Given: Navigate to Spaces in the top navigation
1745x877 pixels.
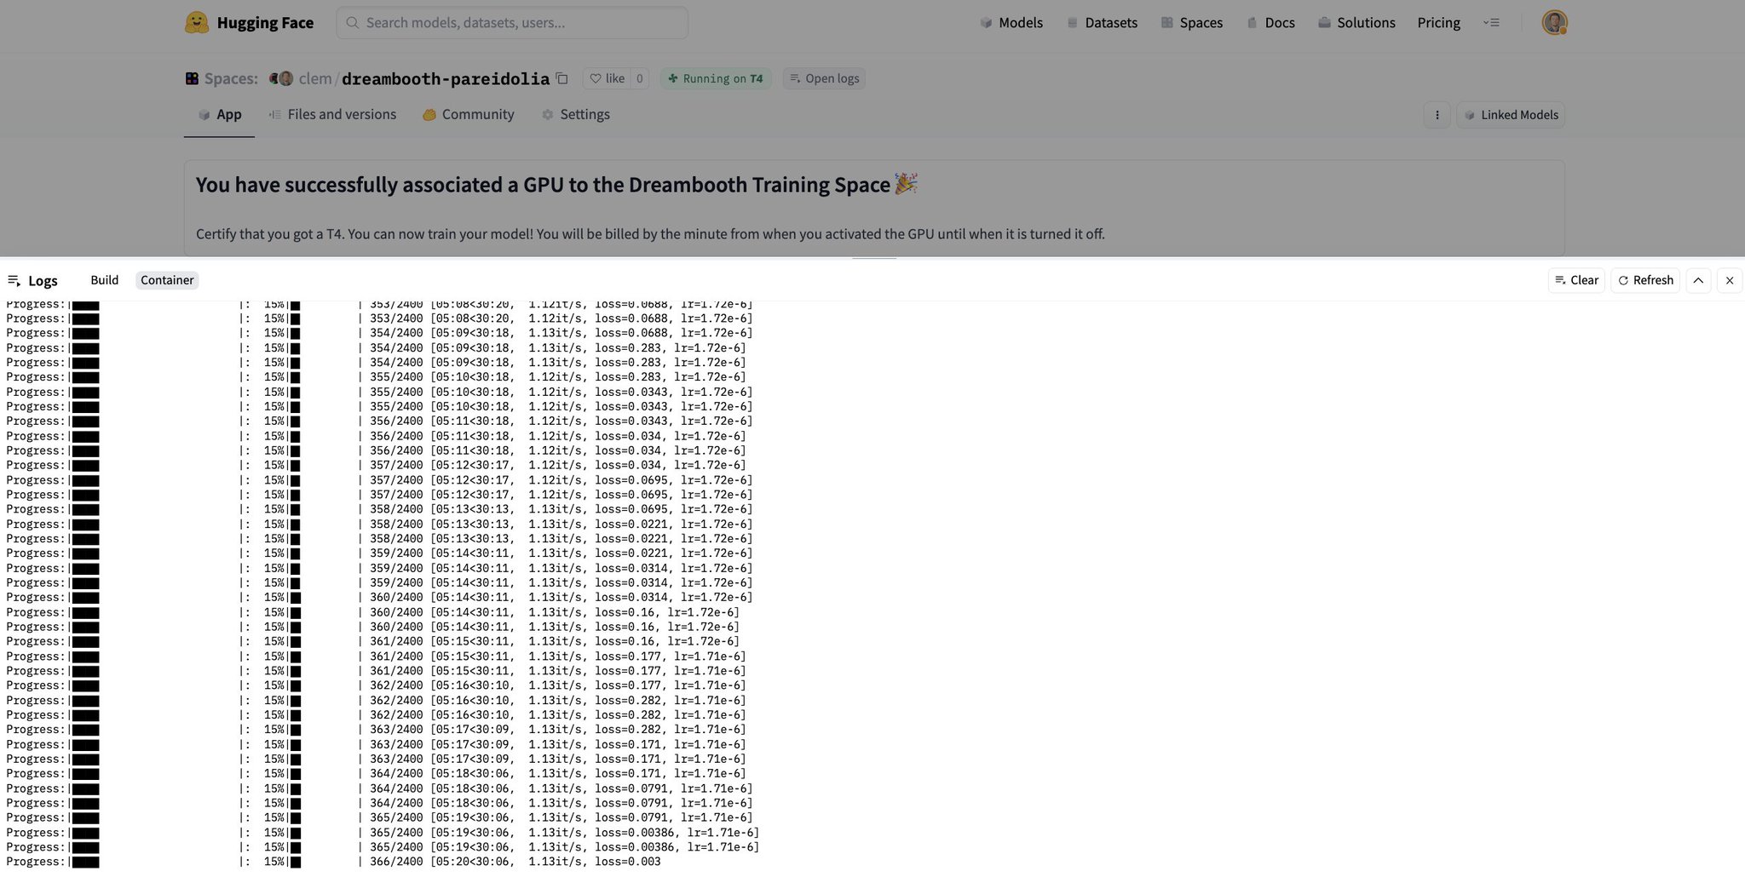Looking at the screenshot, I should tap(1192, 23).
